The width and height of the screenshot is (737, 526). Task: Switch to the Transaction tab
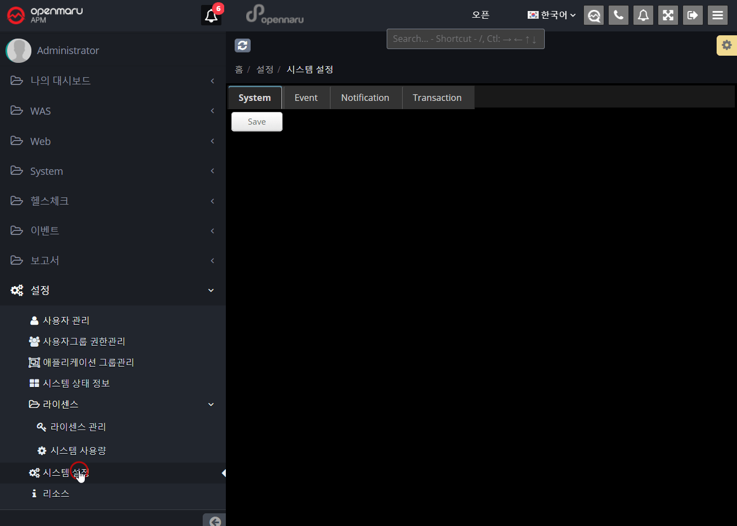437,98
